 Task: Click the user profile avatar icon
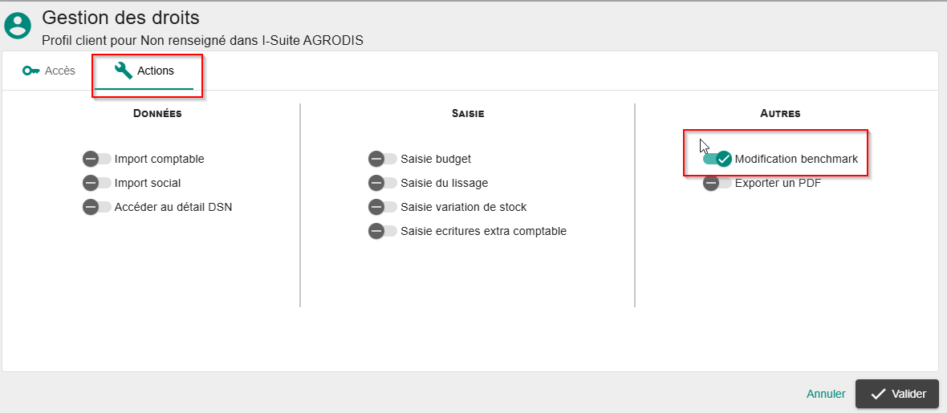[x=18, y=25]
